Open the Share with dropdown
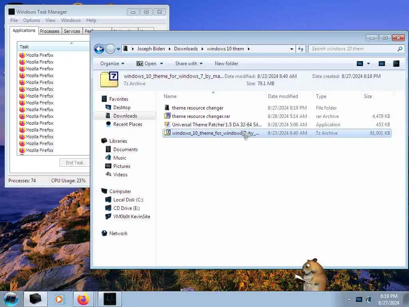Image resolution: width=409 pixels, height=307 pixels. coord(189,64)
